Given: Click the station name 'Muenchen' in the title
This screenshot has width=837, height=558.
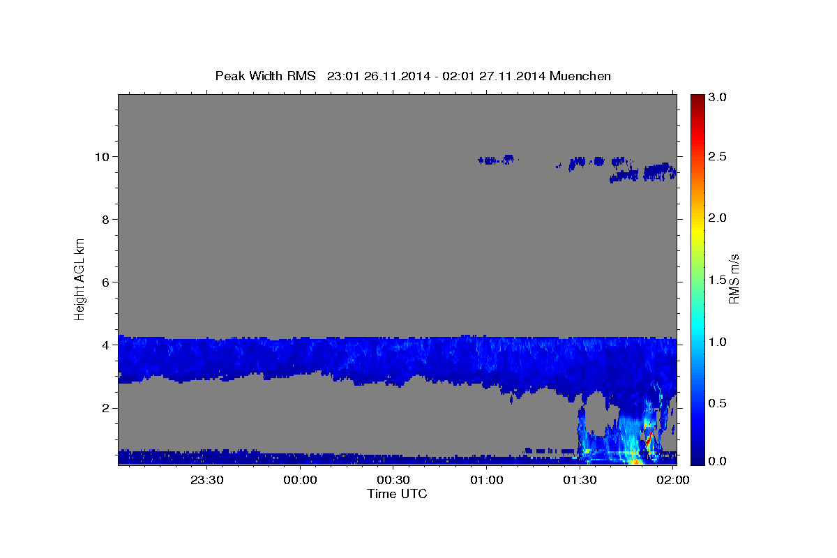Looking at the screenshot, I should [580, 75].
